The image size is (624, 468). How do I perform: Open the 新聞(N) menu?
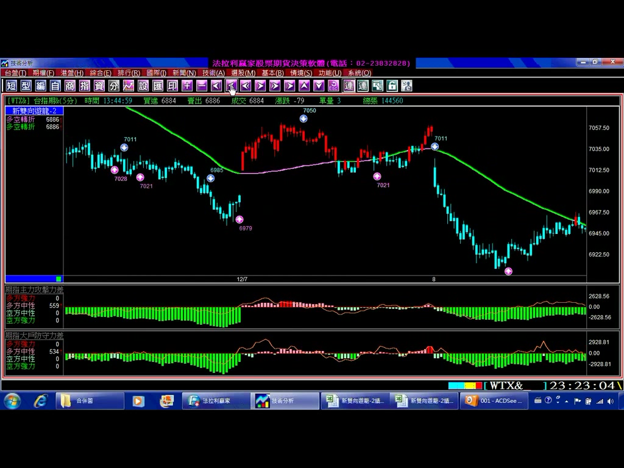coord(184,73)
